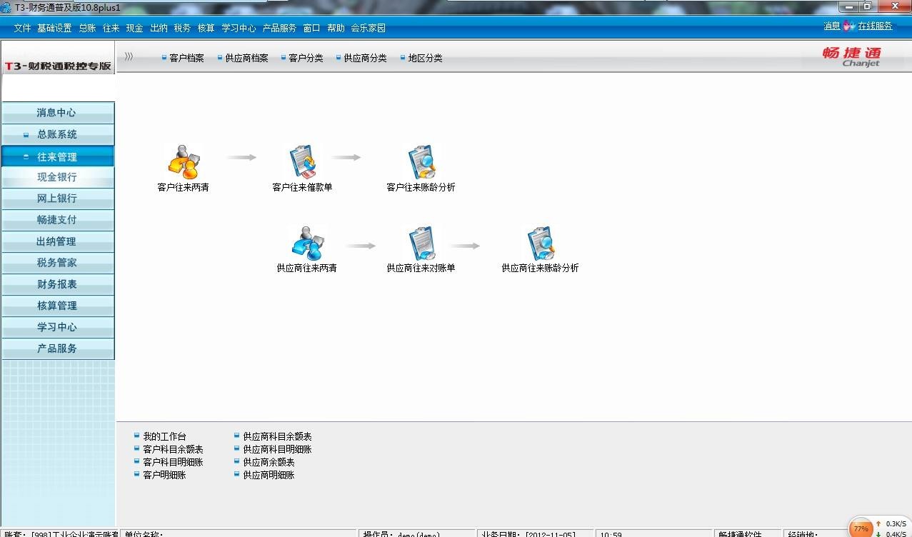Screen dimensions: 912x537
Task: Open the 供应商余额表 link
Action: point(269,462)
